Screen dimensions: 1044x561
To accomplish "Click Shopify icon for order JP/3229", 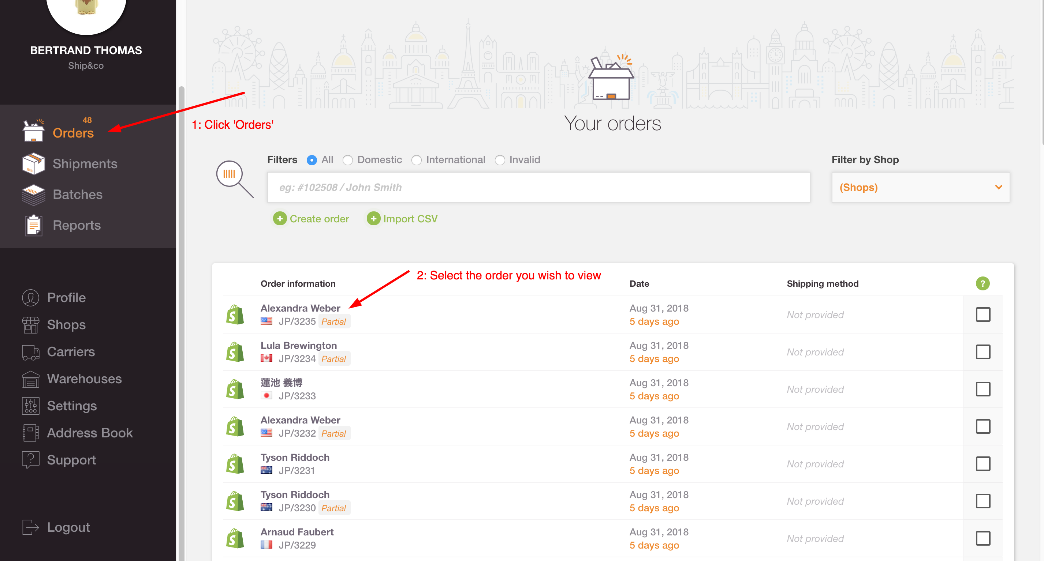I will pos(235,538).
